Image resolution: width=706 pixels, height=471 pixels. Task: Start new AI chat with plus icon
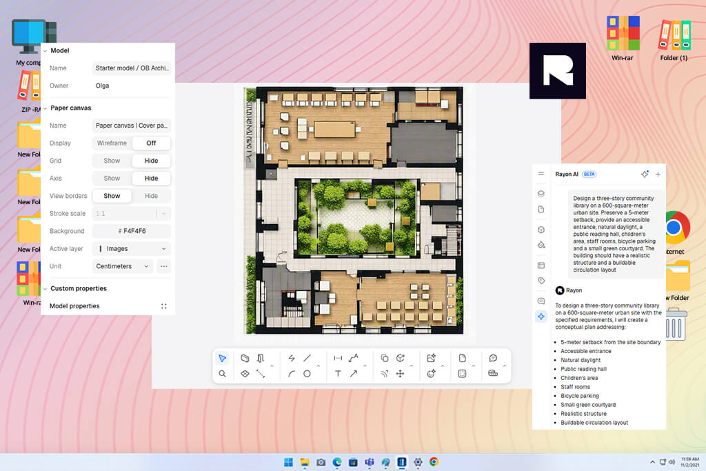658,174
